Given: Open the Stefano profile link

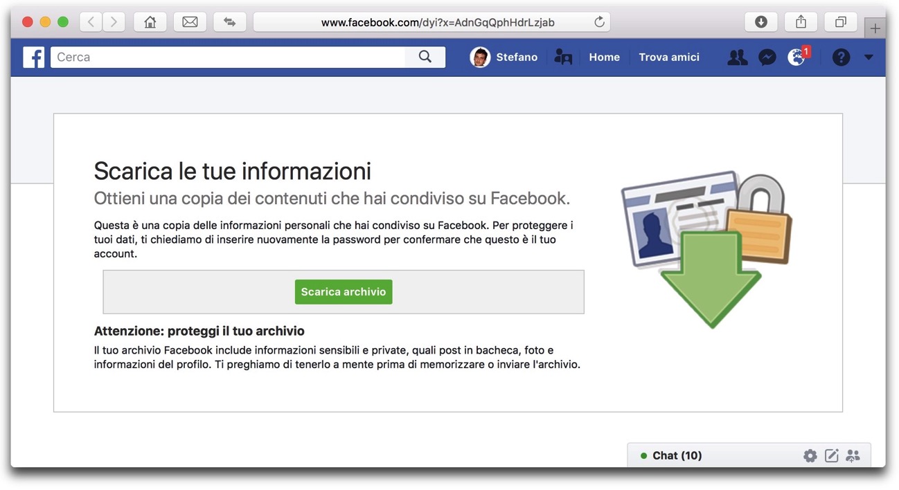Looking at the screenshot, I should click(x=517, y=57).
